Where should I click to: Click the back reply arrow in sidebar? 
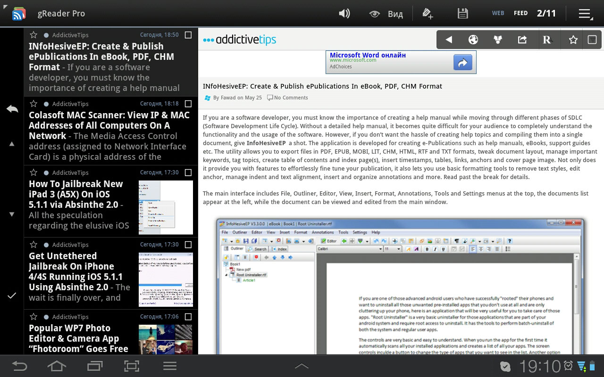pos(12,109)
